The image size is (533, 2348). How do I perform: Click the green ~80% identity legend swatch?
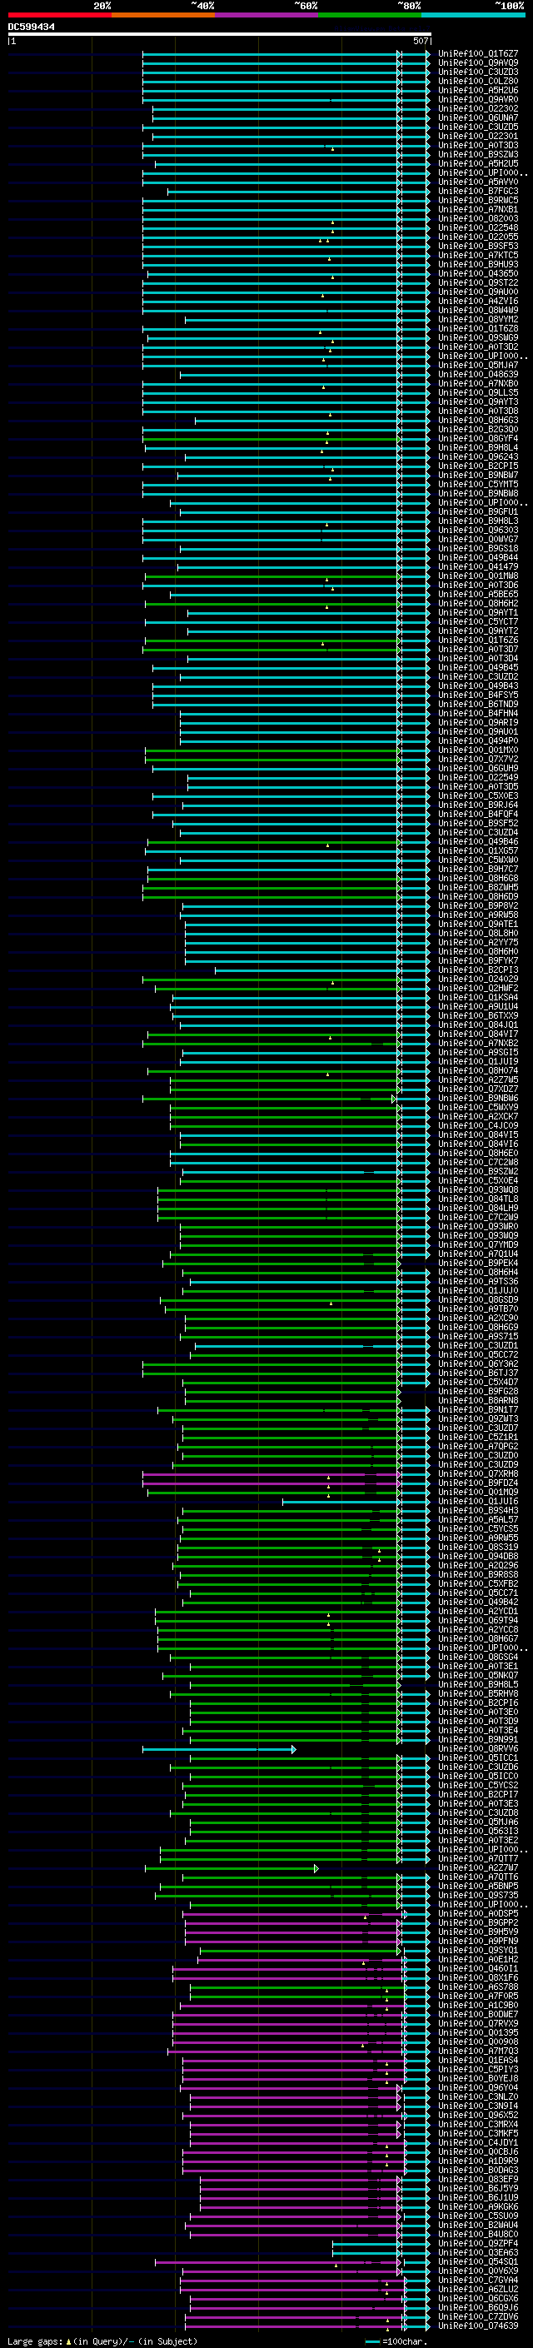pyautogui.click(x=369, y=15)
